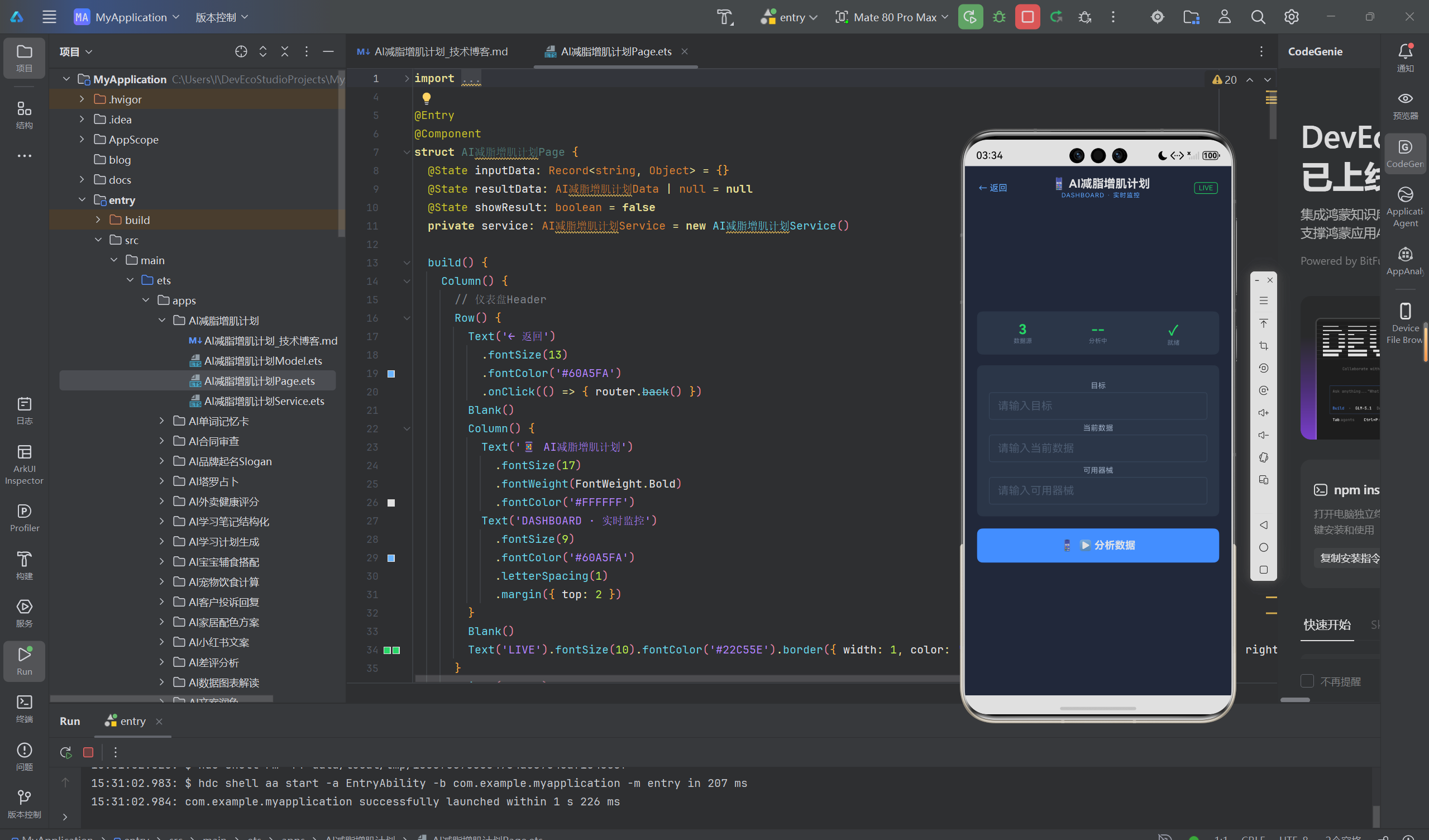This screenshot has height=840, width=1429.
Task: Open the Structure tool window
Action: point(25,115)
